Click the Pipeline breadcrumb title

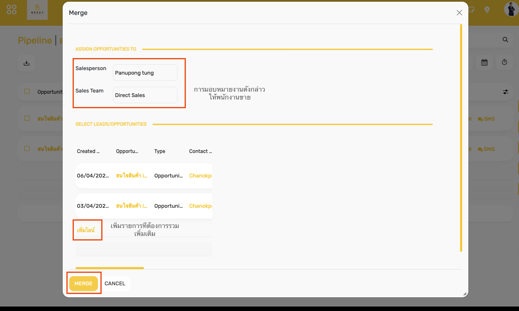35,40
